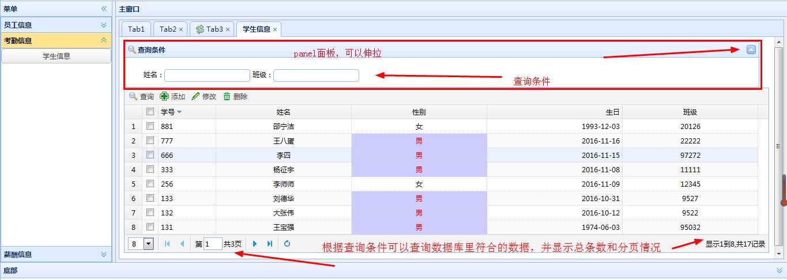The image size is (787, 280).
Task: Select the 学生信息 tab
Action: click(257, 29)
